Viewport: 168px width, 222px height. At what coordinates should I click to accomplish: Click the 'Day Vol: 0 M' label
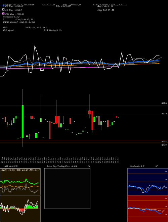pyautogui.click(x=106, y=10)
